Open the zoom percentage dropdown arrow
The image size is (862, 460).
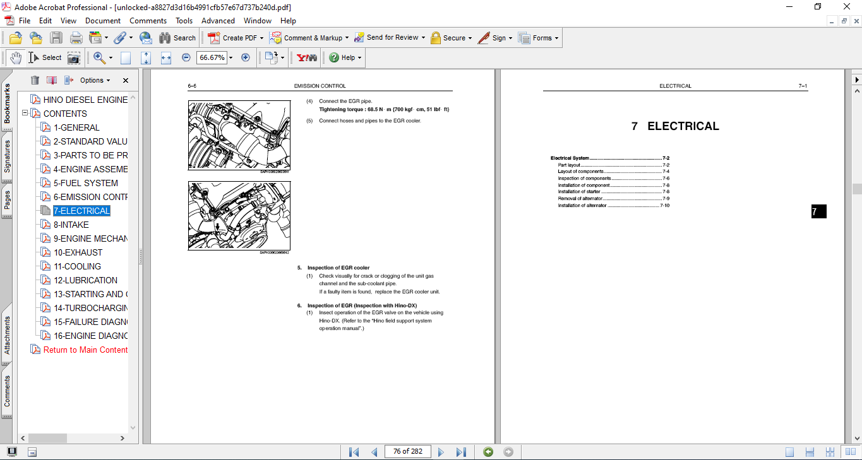(230, 57)
